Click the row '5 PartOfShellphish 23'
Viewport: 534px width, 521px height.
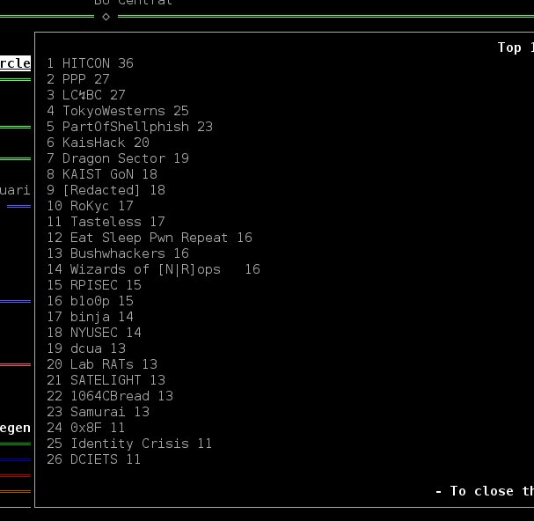coord(129,127)
